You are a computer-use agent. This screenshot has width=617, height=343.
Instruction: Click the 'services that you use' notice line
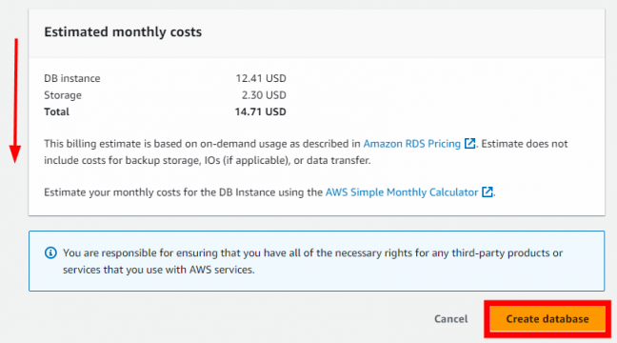[159, 270]
